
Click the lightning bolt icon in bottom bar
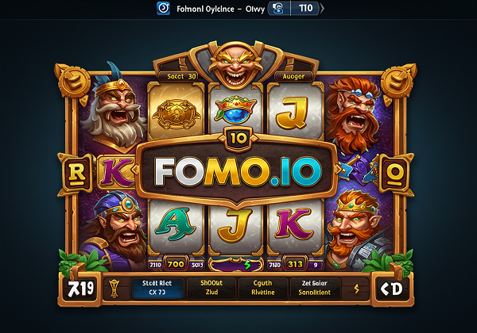tap(356, 289)
